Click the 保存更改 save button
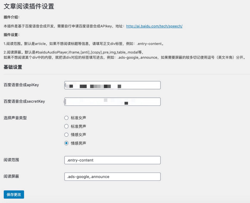This screenshot has width=250, height=203. [13, 194]
